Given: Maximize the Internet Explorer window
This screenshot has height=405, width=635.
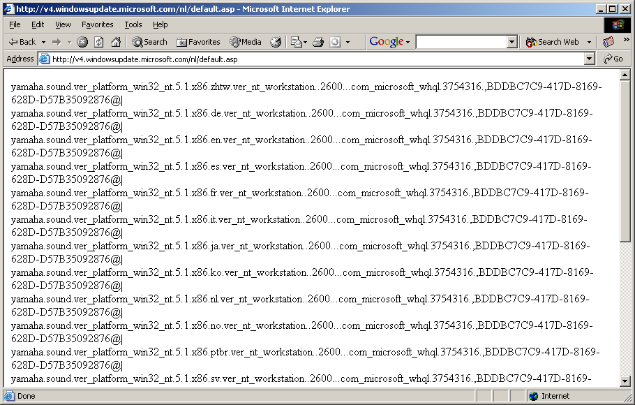Looking at the screenshot, I should [x=613, y=9].
